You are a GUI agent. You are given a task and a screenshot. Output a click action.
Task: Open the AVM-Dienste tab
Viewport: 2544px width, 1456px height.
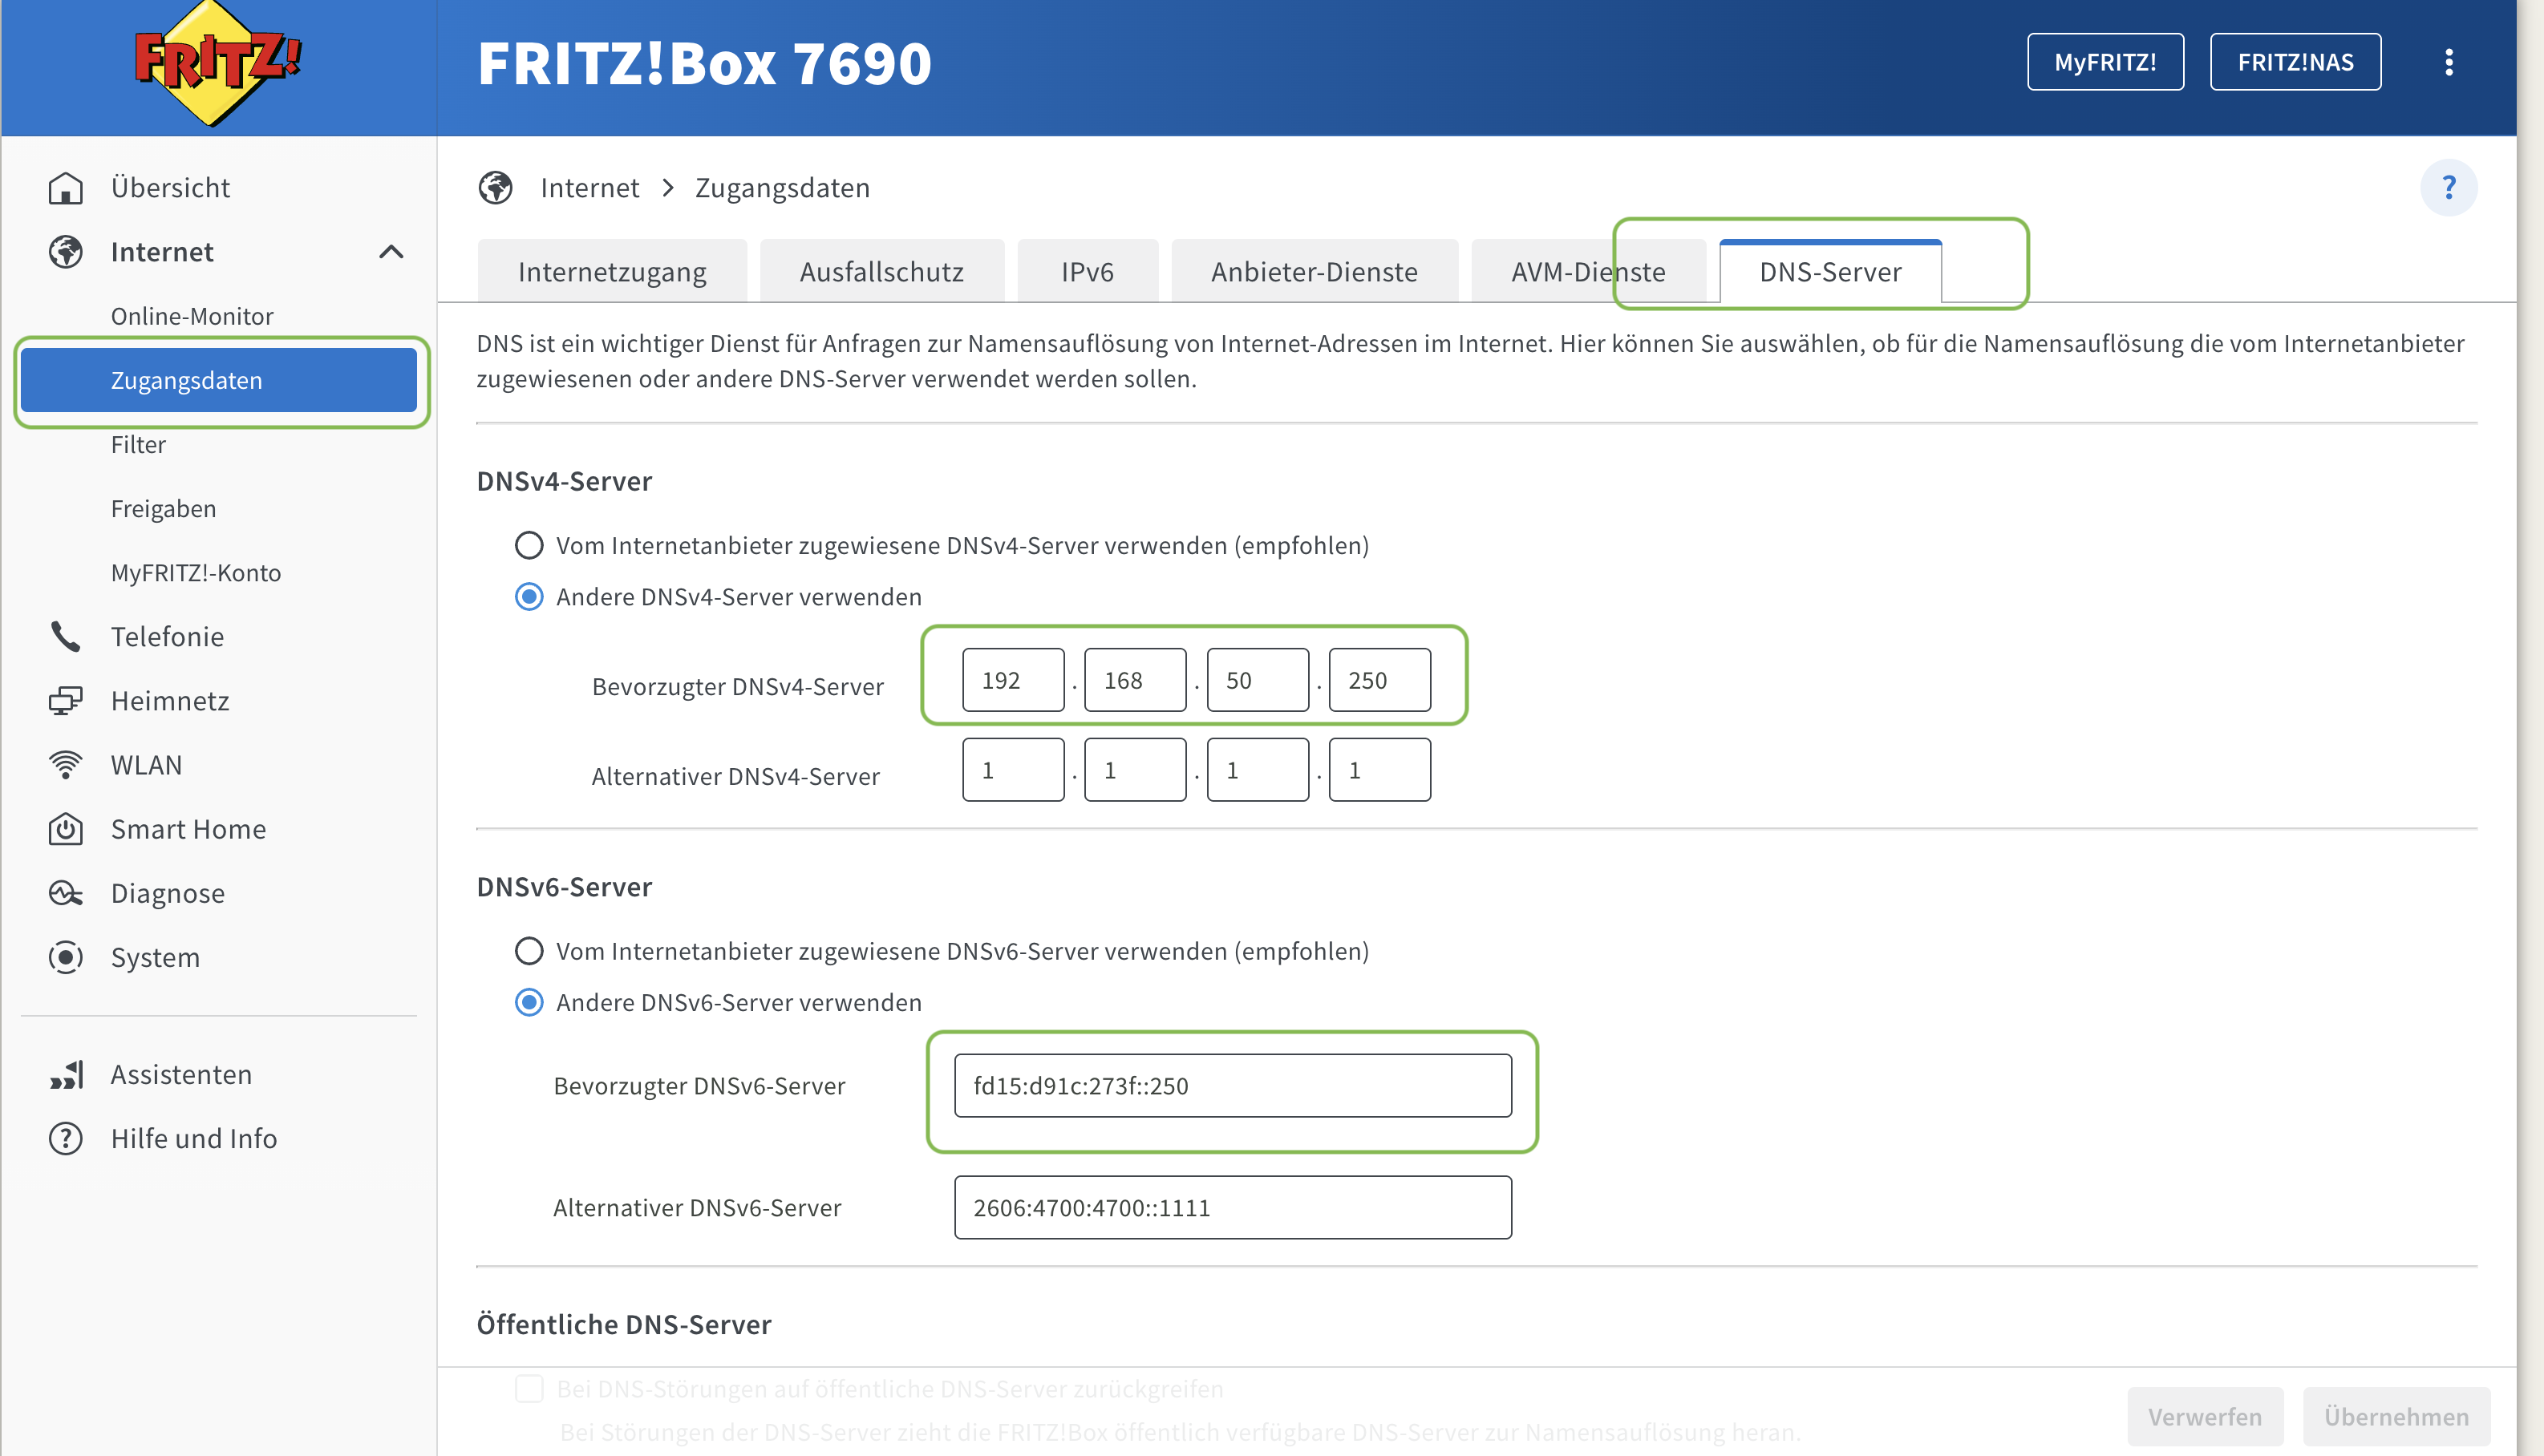tap(1588, 271)
